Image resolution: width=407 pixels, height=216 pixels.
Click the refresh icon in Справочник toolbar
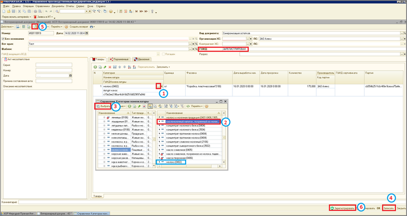point(188,106)
